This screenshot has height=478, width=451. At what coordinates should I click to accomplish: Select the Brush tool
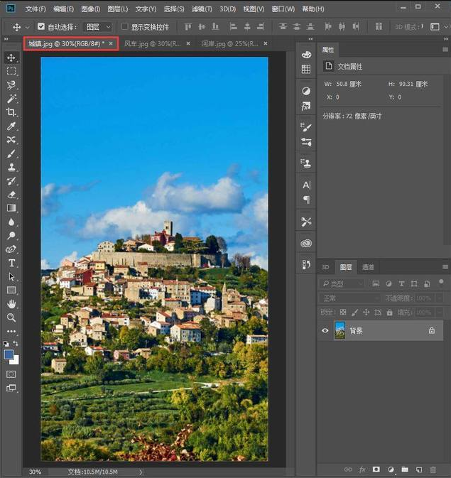(x=11, y=153)
